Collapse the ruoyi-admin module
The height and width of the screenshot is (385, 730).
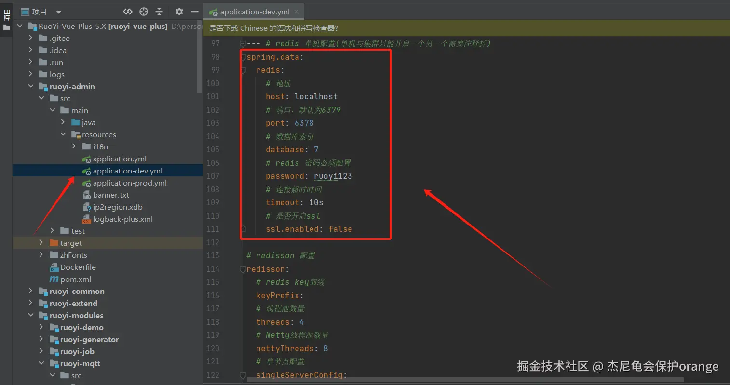tap(30, 86)
